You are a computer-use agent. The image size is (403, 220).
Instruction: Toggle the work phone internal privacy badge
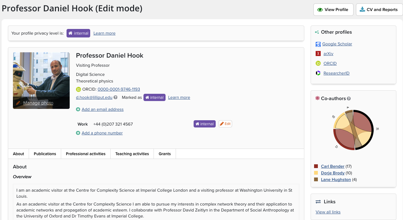[x=205, y=124]
